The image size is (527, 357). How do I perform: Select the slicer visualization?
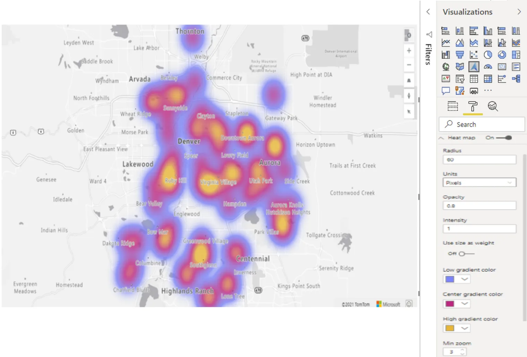[460, 79]
